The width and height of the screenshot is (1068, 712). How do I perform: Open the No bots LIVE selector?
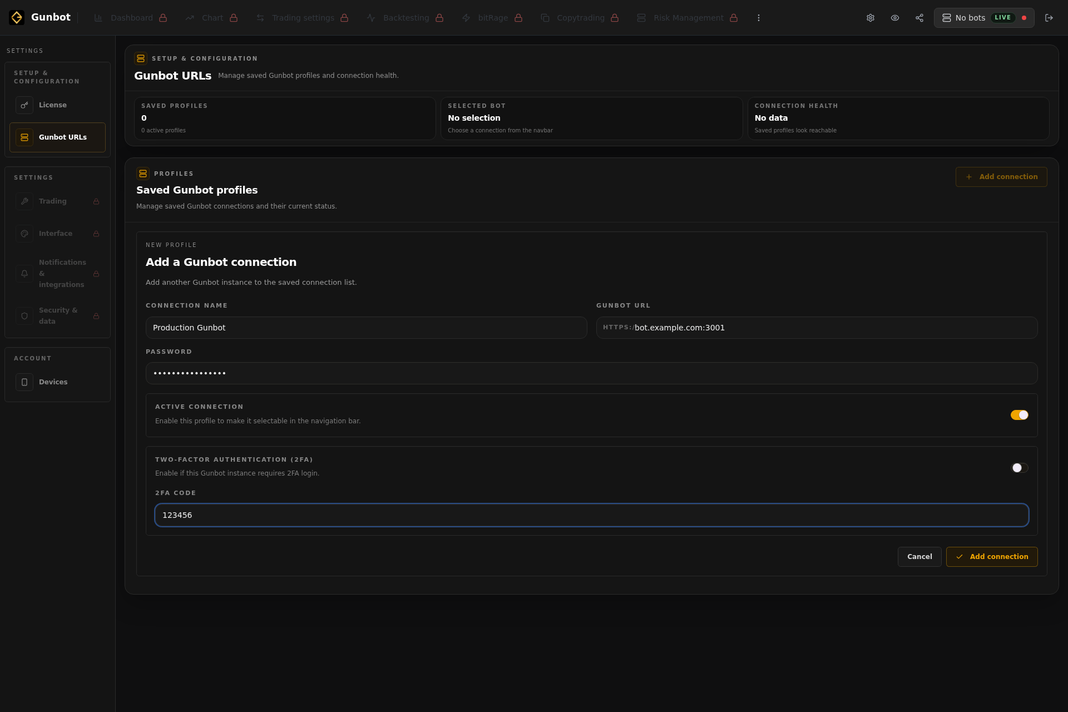point(984,18)
